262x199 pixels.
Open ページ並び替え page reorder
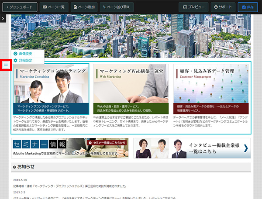[x=117, y=7]
